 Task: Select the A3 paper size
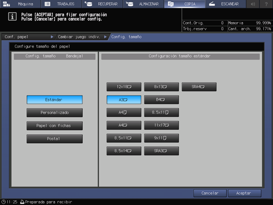click(124, 100)
